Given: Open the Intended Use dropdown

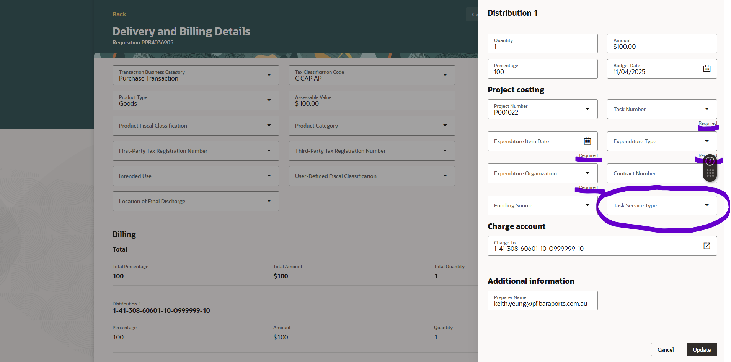Looking at the screenshot, I should coord(269,176).
